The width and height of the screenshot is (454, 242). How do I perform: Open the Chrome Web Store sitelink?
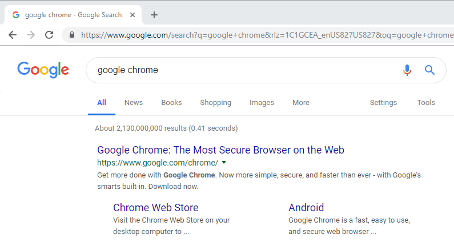[156, 208]
